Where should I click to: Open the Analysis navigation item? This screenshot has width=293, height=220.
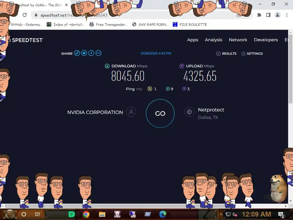coord(213,40)
